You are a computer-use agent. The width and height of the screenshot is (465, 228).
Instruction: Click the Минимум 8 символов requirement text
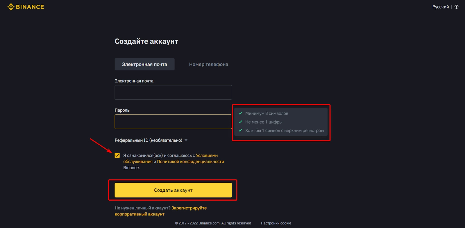(267, 113)
